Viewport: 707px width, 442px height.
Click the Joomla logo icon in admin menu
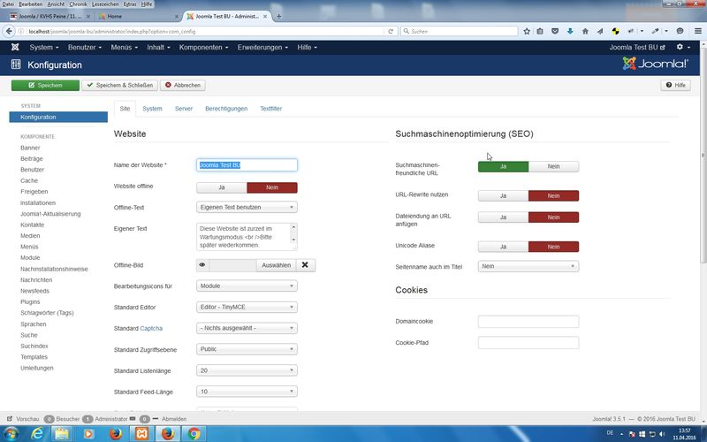(15, 47)
